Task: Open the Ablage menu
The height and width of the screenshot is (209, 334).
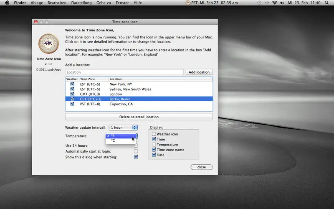Action: (37, 3)
